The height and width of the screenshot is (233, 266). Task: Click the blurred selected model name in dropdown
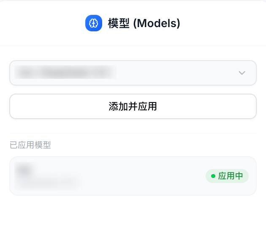(65, 72)
